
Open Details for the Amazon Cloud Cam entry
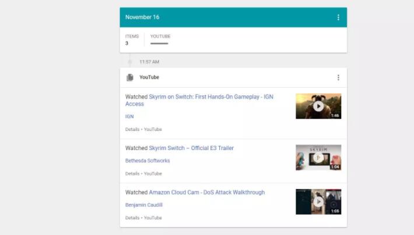tap(132, 218)
